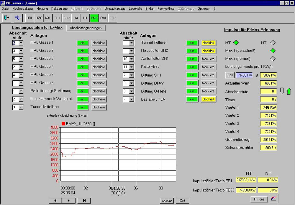The image size is (295, 205).
Task: Click the blue checkmark confirm icon
Action: click(18, 18)
